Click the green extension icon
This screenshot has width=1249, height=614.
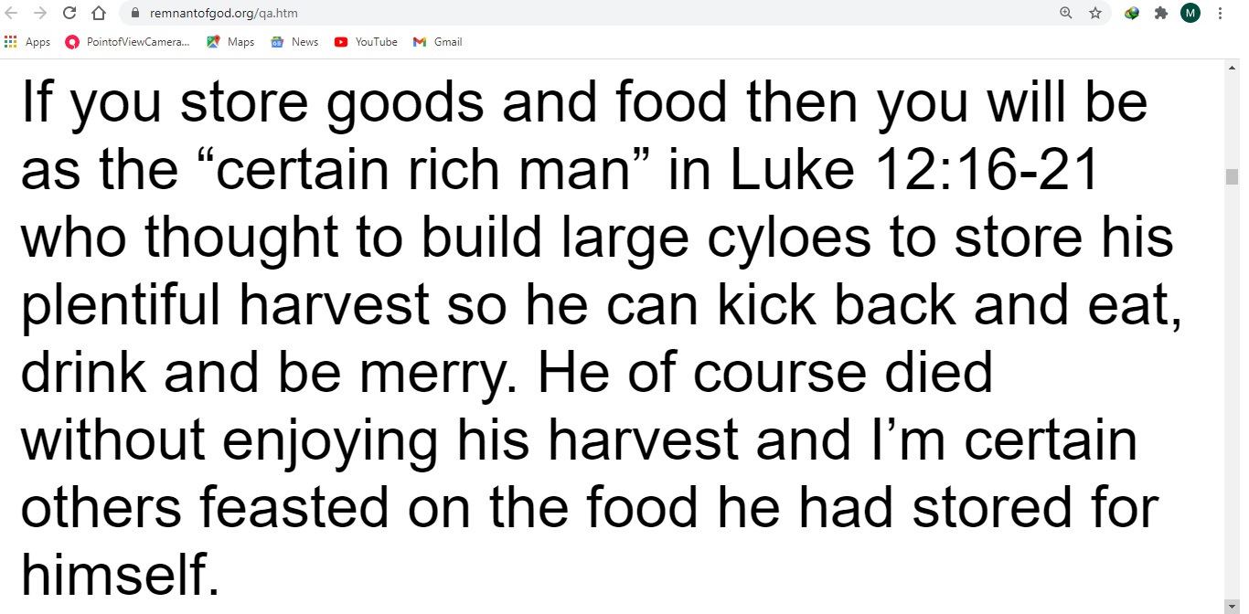(x=1132, y=13)
